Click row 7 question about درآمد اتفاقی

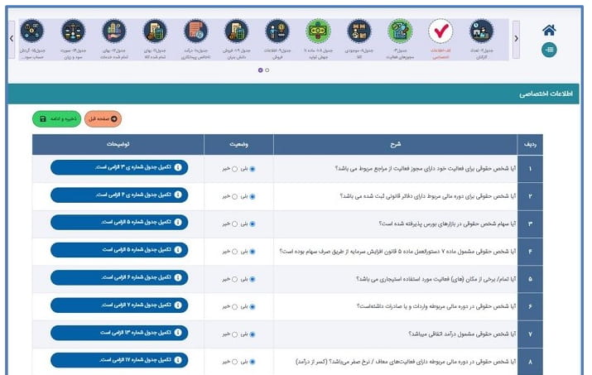[x=462, y=334]
